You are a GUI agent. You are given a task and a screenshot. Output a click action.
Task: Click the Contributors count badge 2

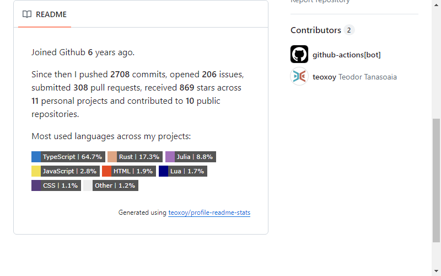coord(349,30)
